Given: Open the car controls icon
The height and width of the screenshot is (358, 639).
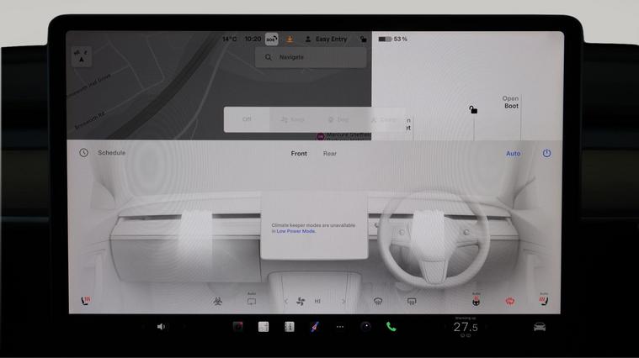Looking at the screenshot, I should click(x=540, y=327).
